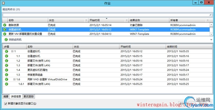
Task: Click the success icon of step 1.2
Action: 7,61
